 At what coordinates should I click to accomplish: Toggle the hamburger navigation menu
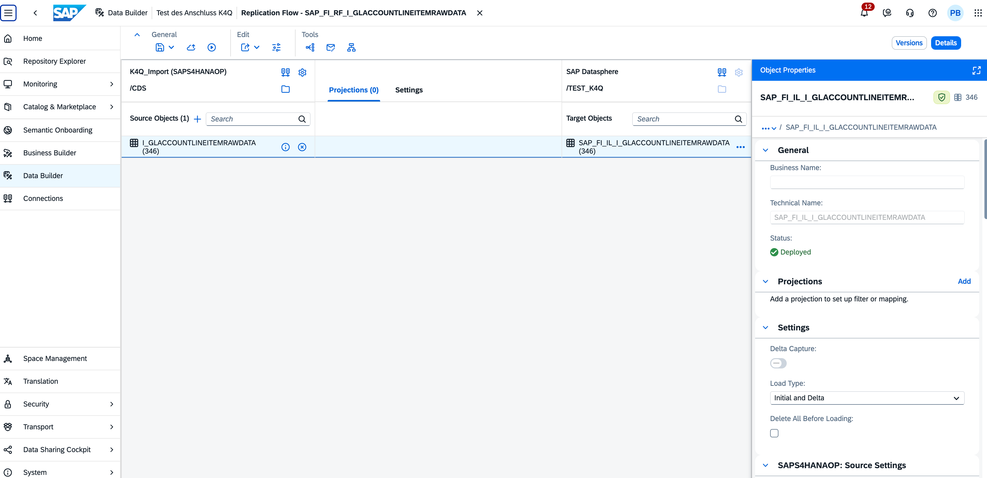[x=9, y=13]
